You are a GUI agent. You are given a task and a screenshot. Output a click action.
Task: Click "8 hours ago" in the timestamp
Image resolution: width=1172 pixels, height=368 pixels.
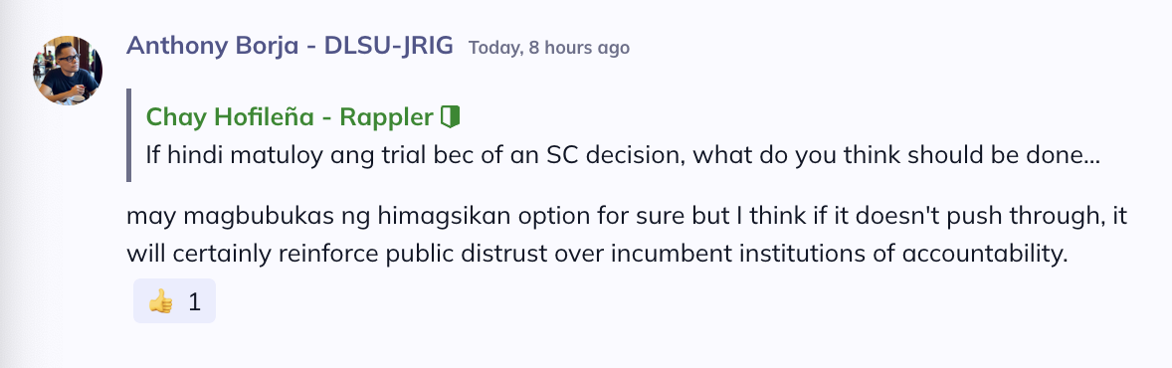pos(579,48)
